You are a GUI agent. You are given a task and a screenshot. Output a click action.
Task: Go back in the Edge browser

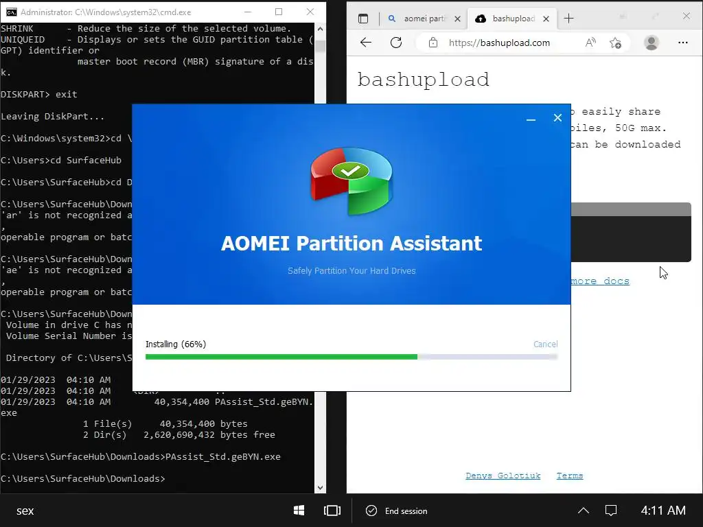coord(366,43)
